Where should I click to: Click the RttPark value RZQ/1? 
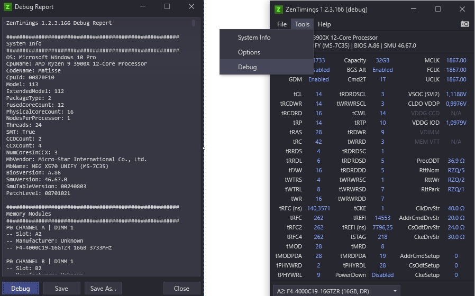(x=456, y=189)
